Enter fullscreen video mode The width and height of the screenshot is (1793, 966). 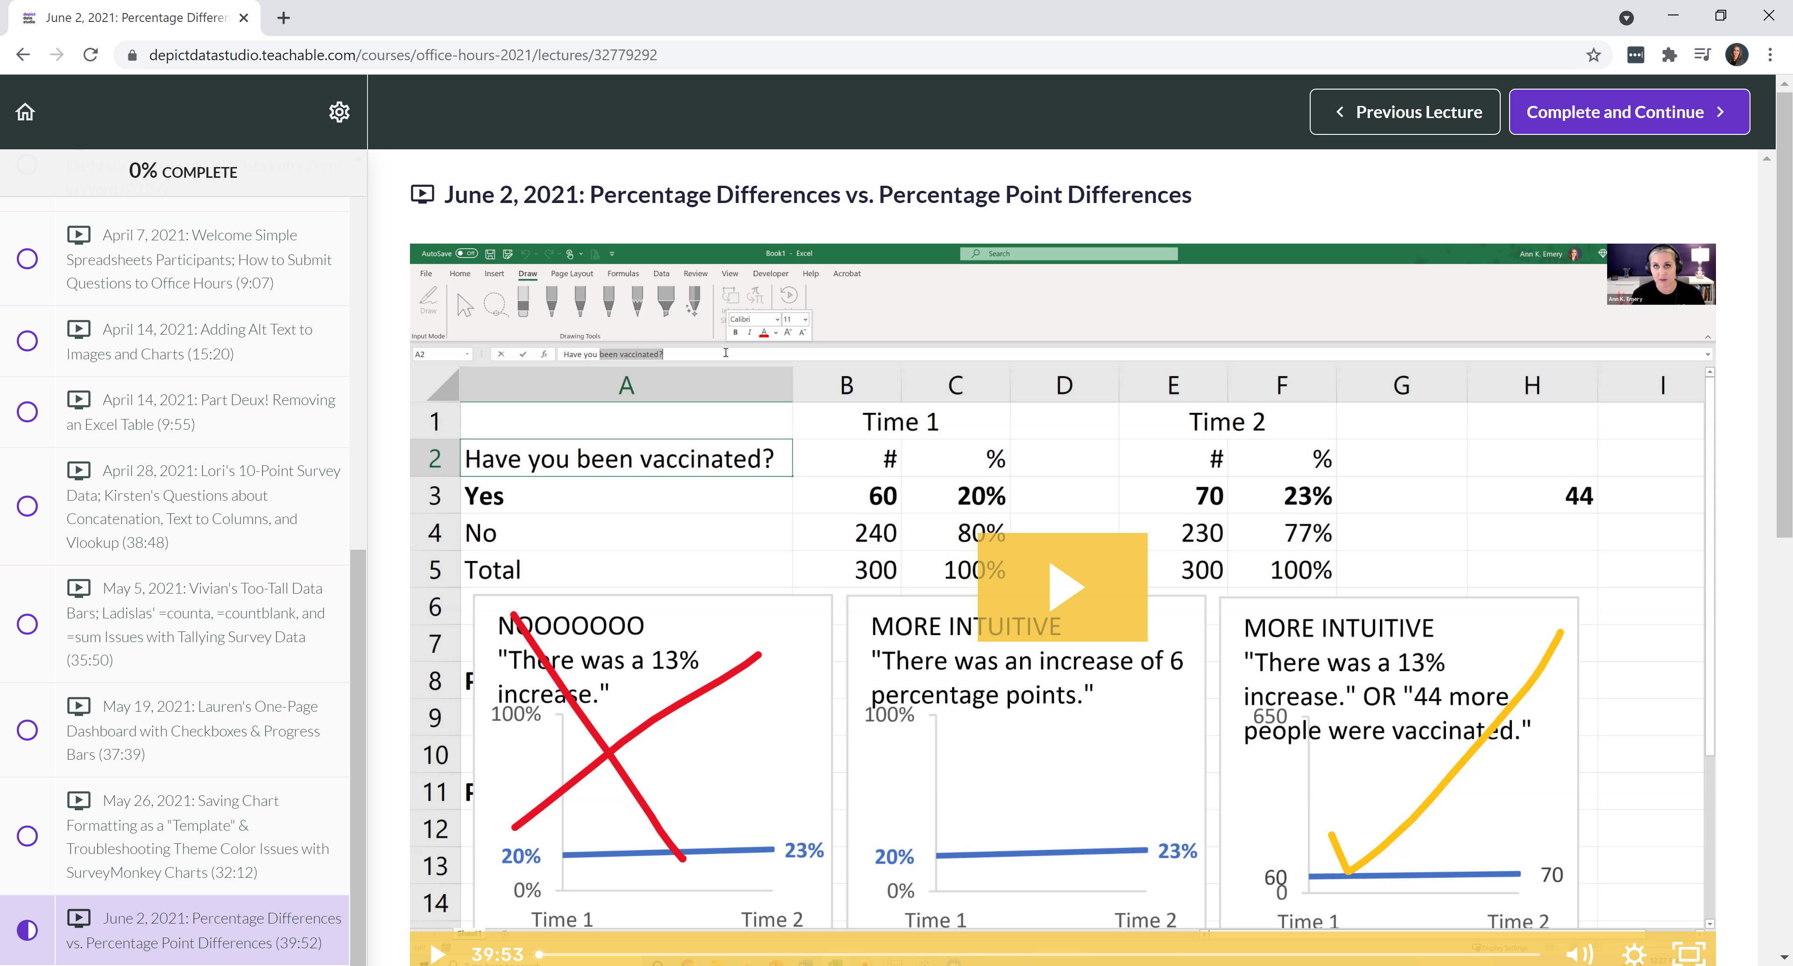[1688, 954]
